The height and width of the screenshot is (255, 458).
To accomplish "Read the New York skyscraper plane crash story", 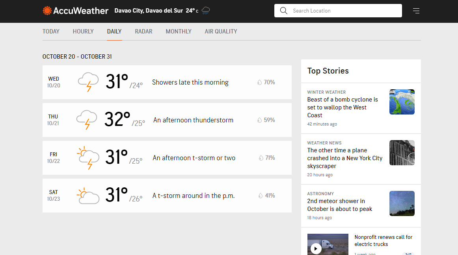I will click(x=344, y=158).
